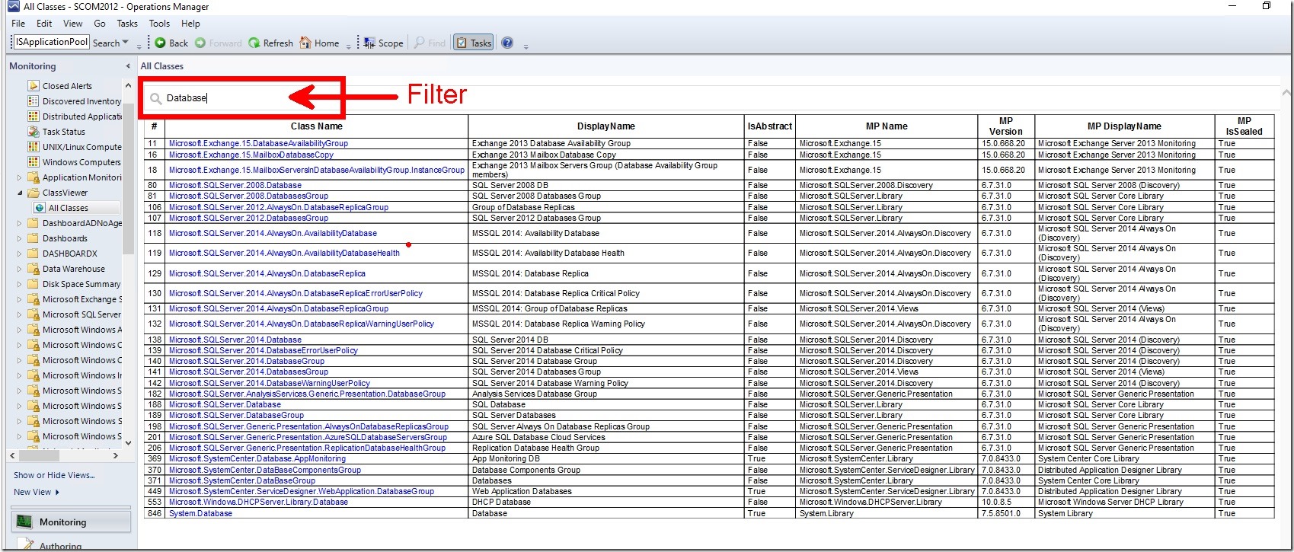Click the Forward navigation button
Viewport: 1294px width, 552px height.
(x=218, y=43)
